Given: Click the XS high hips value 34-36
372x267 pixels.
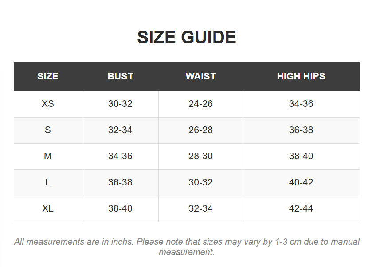Looking at the screenshot, I should coord(301,104).
